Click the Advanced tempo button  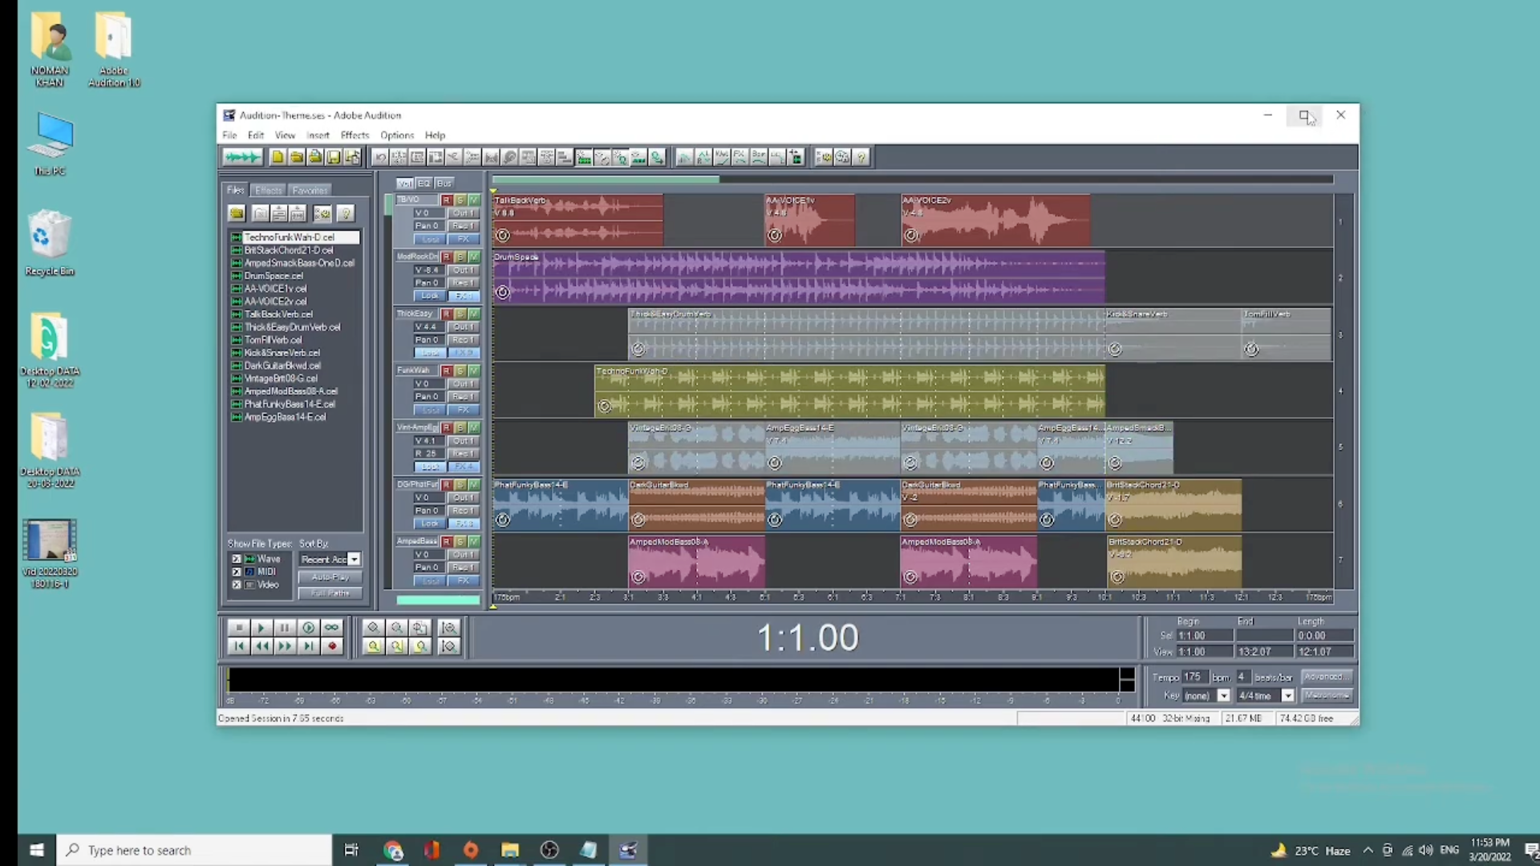click(1326, 677)
